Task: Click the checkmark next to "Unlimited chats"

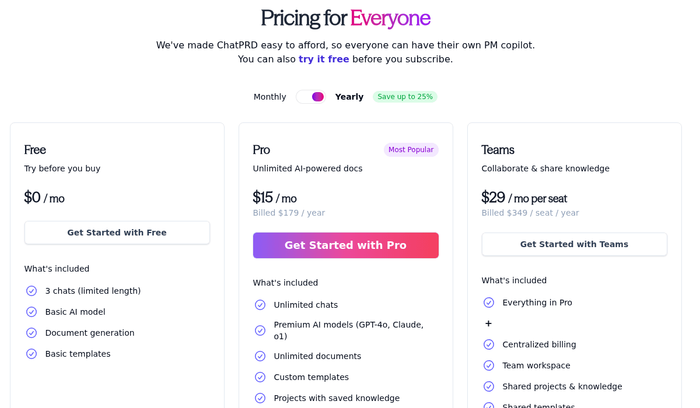Action: click(260, 304)
